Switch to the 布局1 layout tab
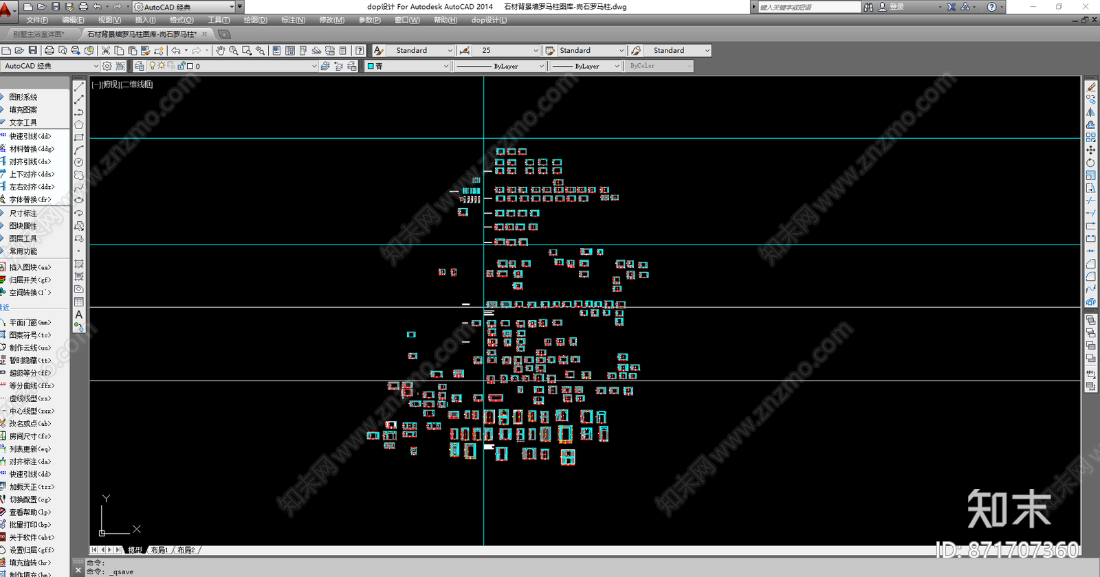The height and width of the screenshot is (577, 1100). click(159, 550)
